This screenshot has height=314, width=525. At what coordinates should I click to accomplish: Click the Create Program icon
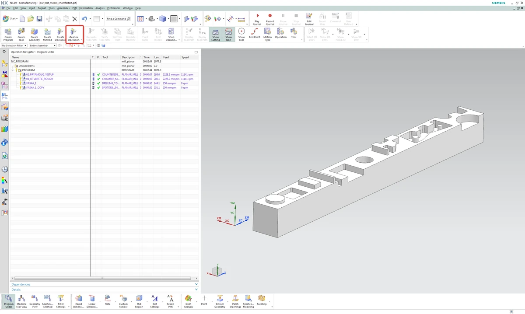8,34
